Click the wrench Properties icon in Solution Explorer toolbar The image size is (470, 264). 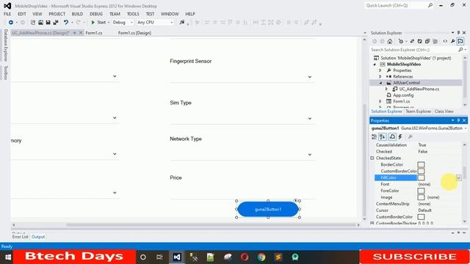452,41
